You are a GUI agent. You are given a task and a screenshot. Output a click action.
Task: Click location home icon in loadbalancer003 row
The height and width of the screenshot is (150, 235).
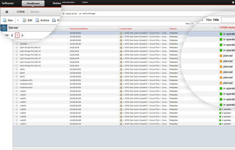coord(121,88)
